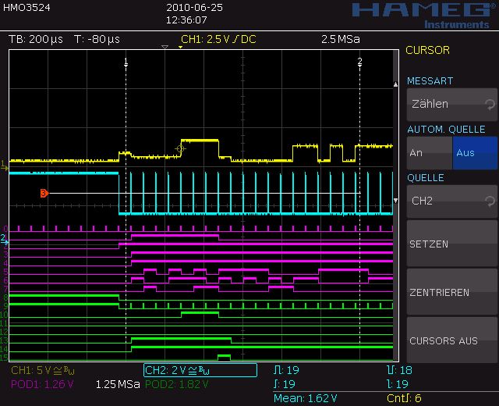This screenshot has width=499, height=406.
Task: Click the AUTOM. QUELLE heading
Action: point(446,130)
